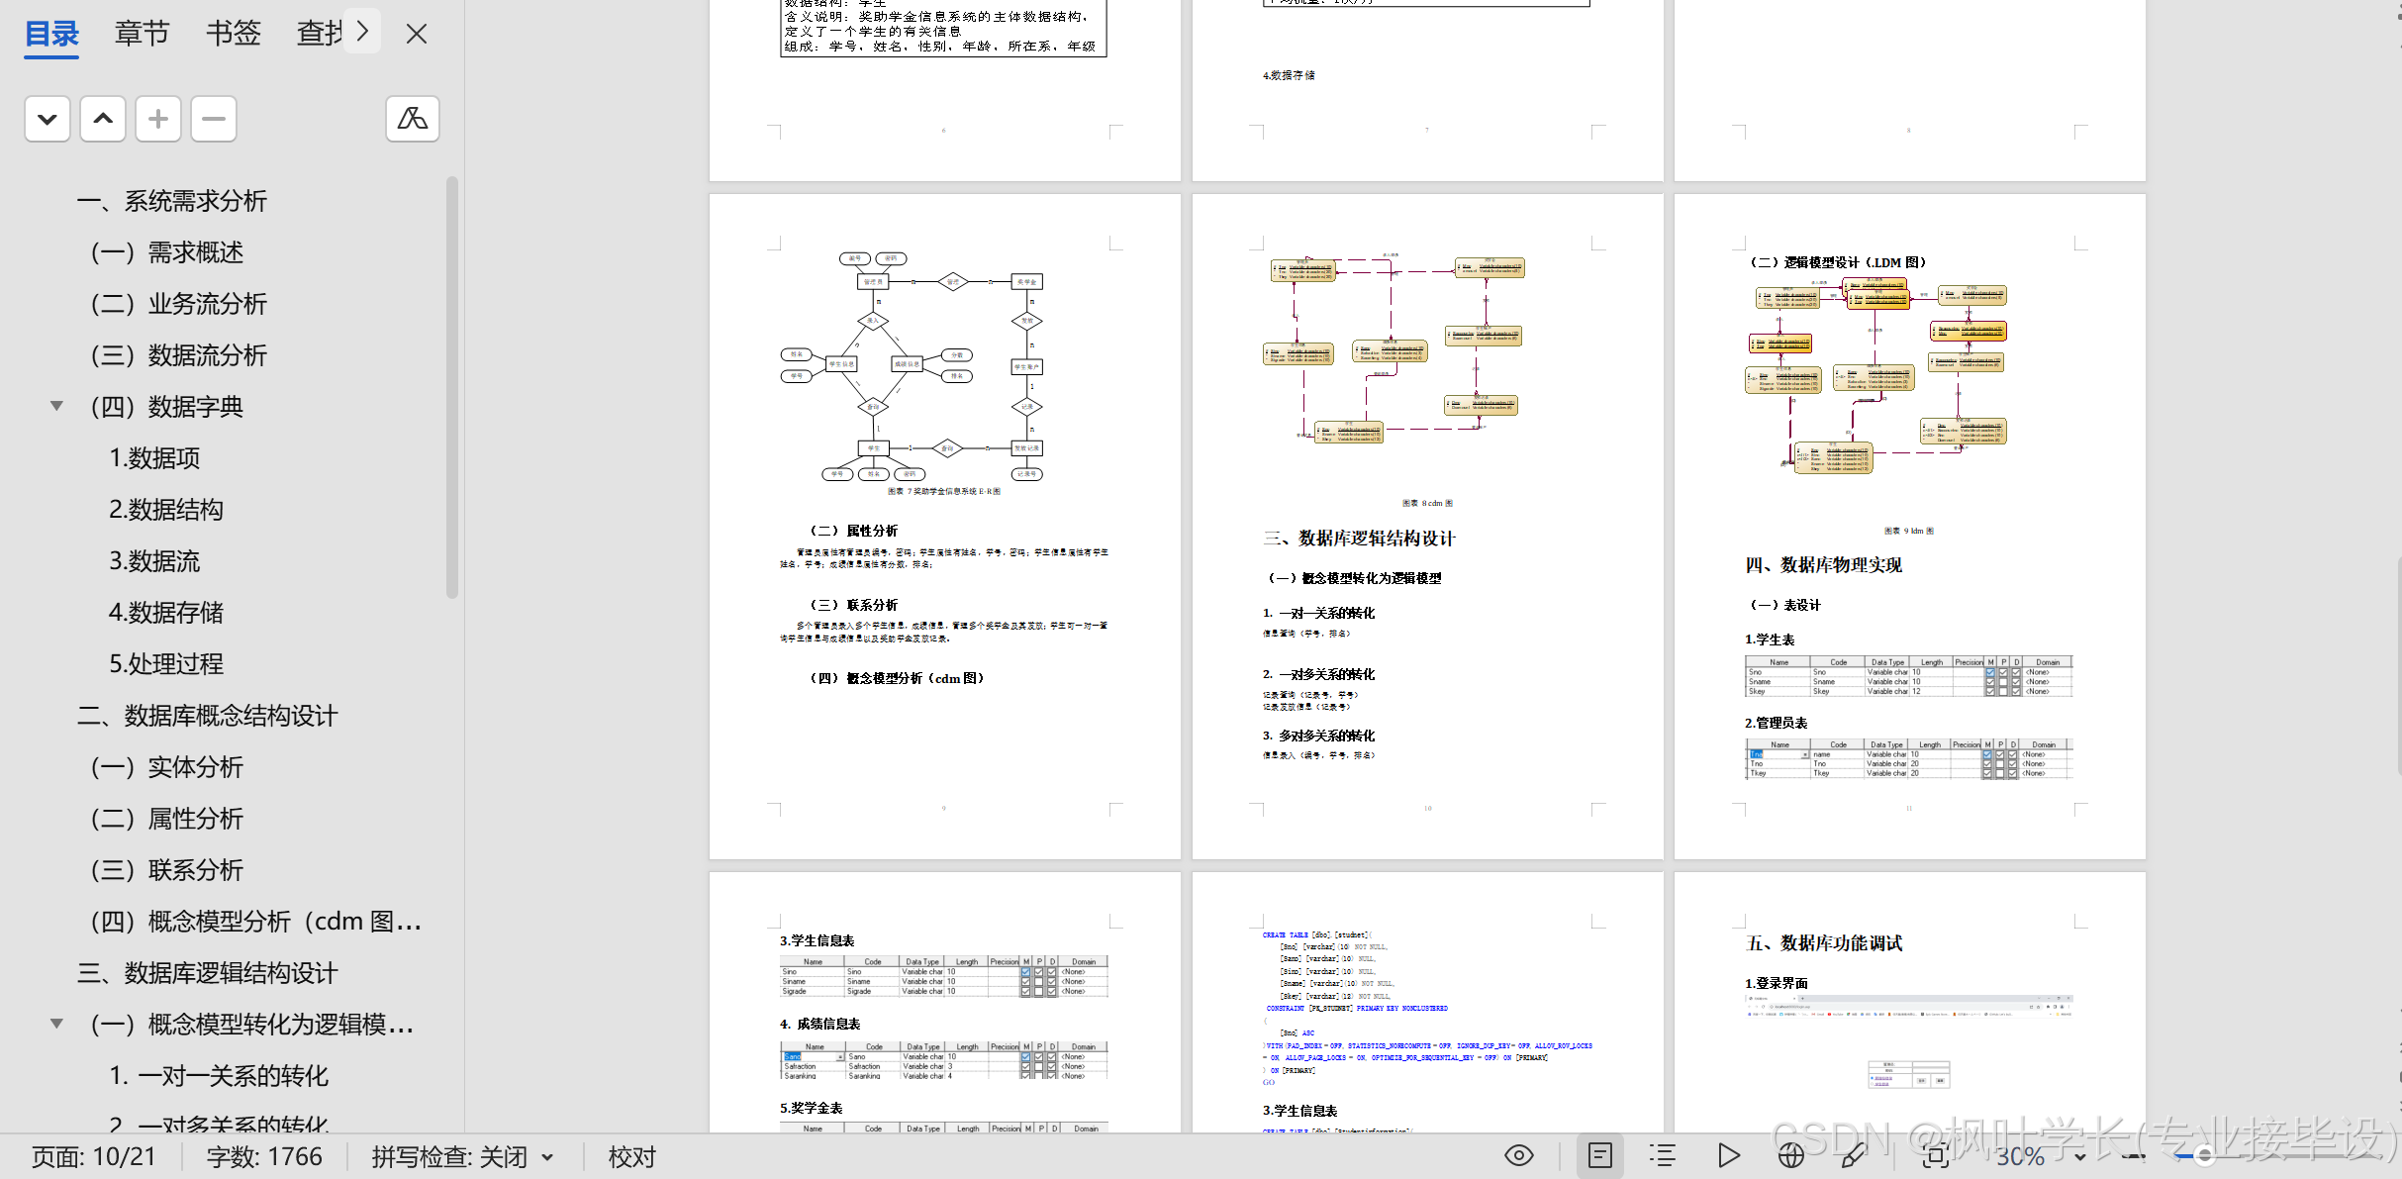Click the 三、数据库逻辑结构设计 heading on page
Image resolution: width=2402 pixels, height=1179 pixels.
(x=1359, y=539)
